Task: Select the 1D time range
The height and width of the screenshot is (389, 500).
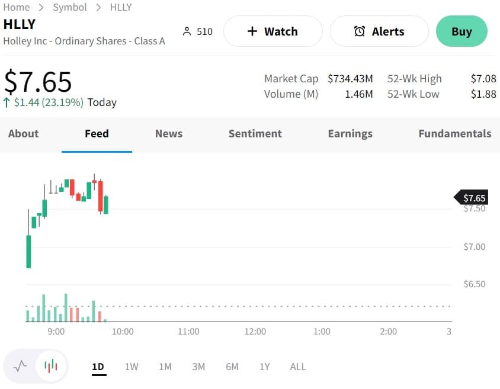Action: (98, 367)
